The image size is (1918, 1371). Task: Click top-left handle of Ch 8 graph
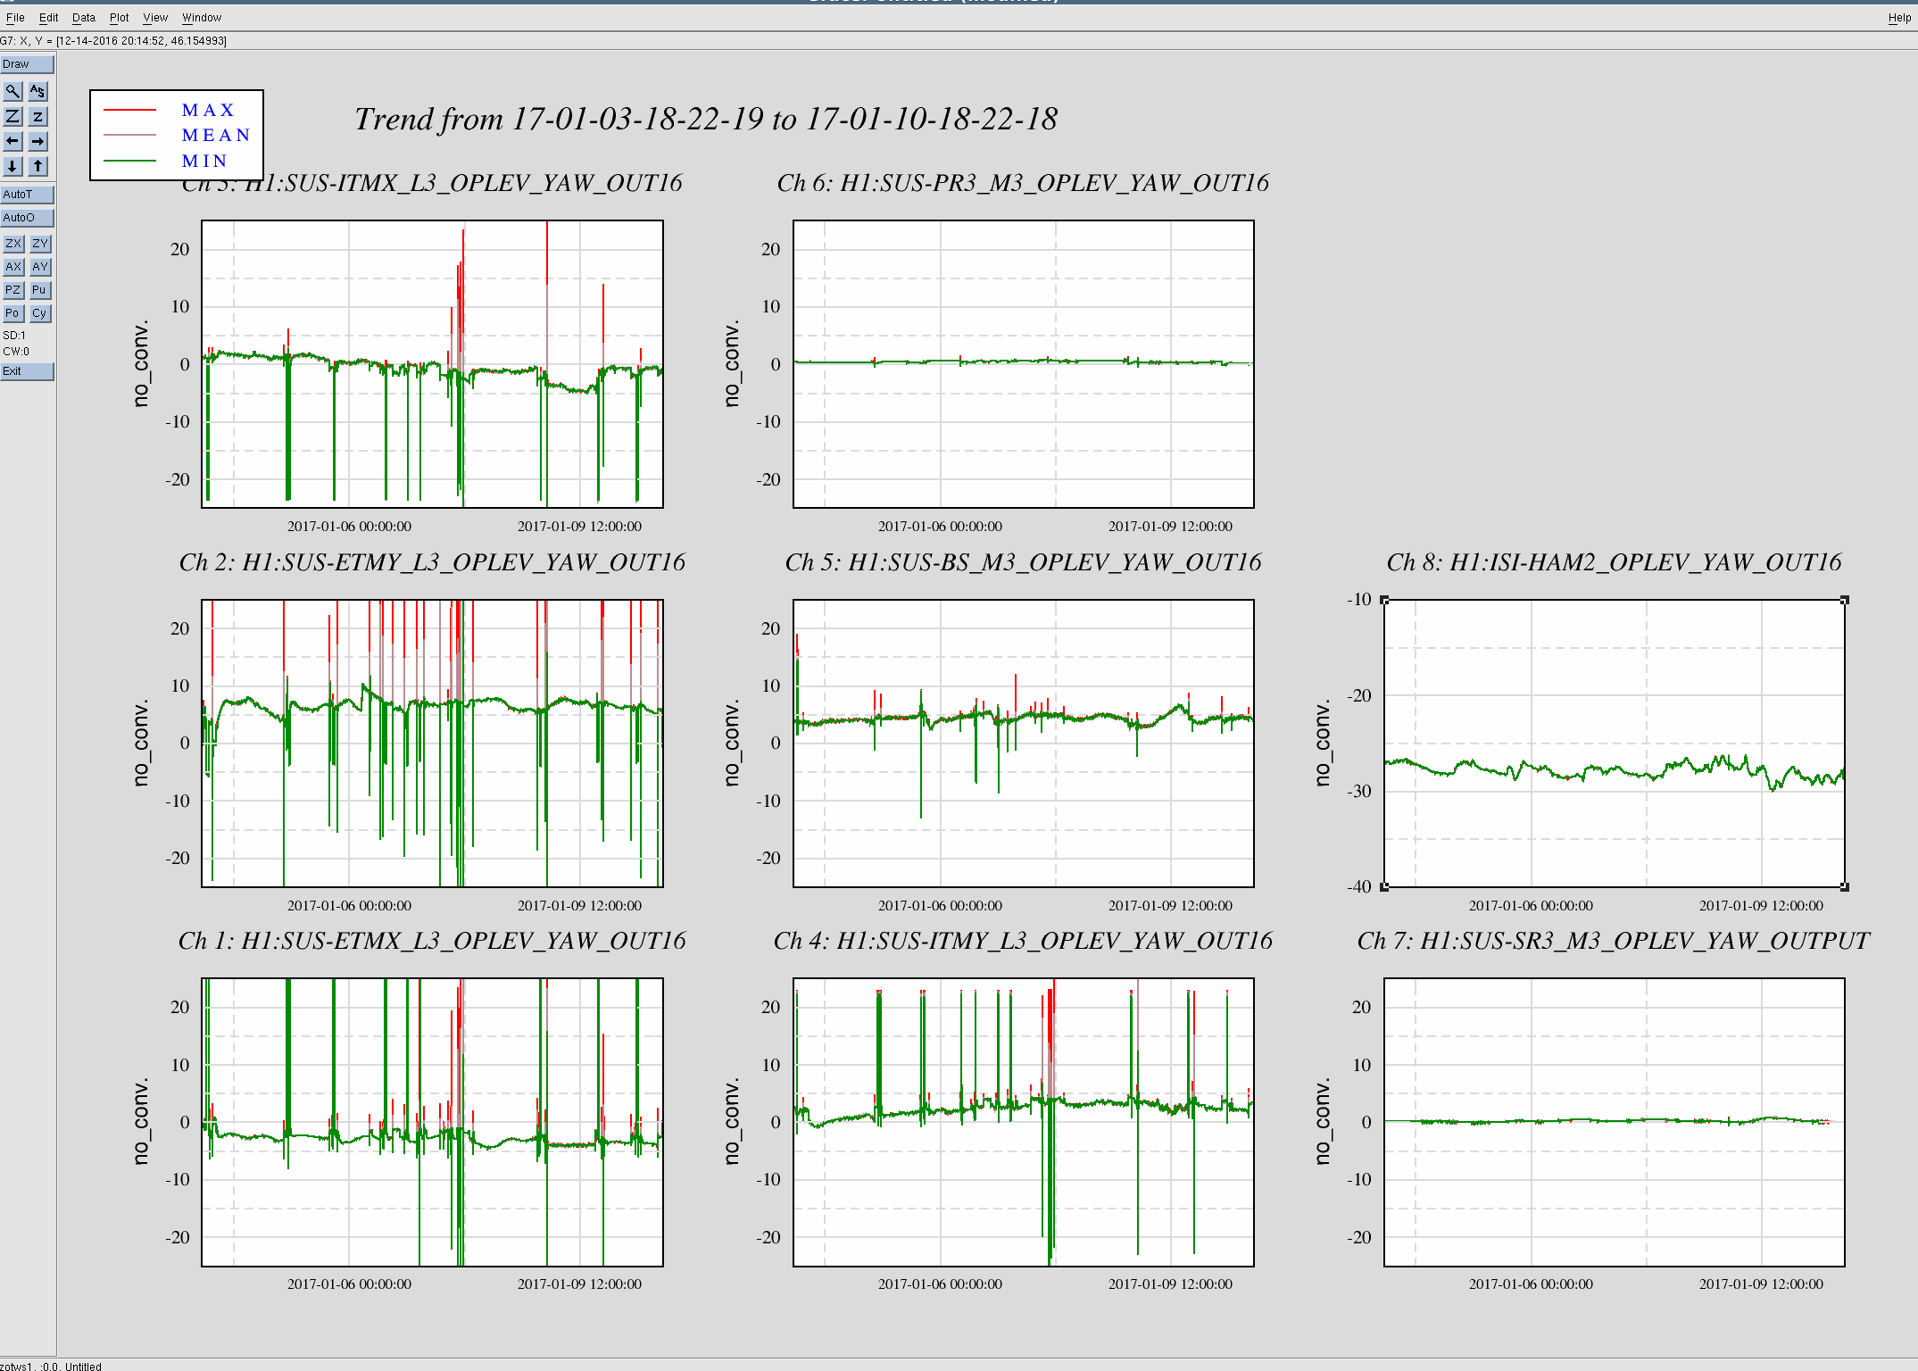click(x=1384, y=600)
